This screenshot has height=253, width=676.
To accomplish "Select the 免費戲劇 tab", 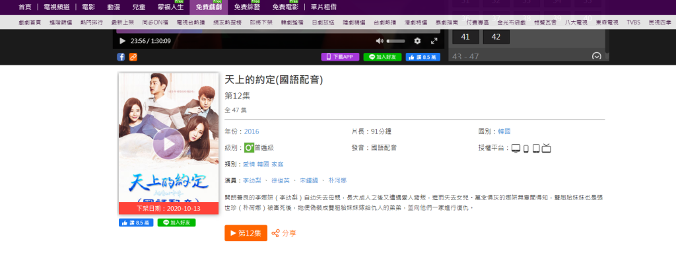I will click(x=209, y=7).
